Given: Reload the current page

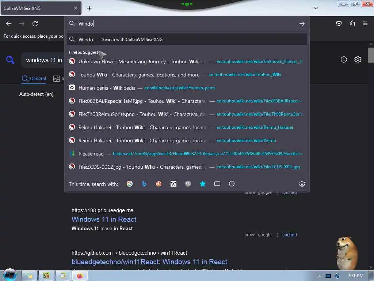Looking at the screenshot, I should 35,24.
